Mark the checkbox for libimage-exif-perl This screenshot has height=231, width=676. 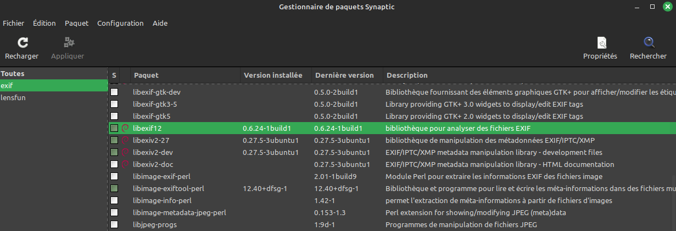(114, 176)
